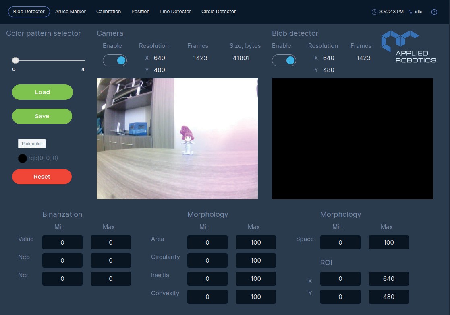Open the Position tab
This screenshot has width=450, height=315.
tap(140, 12)
